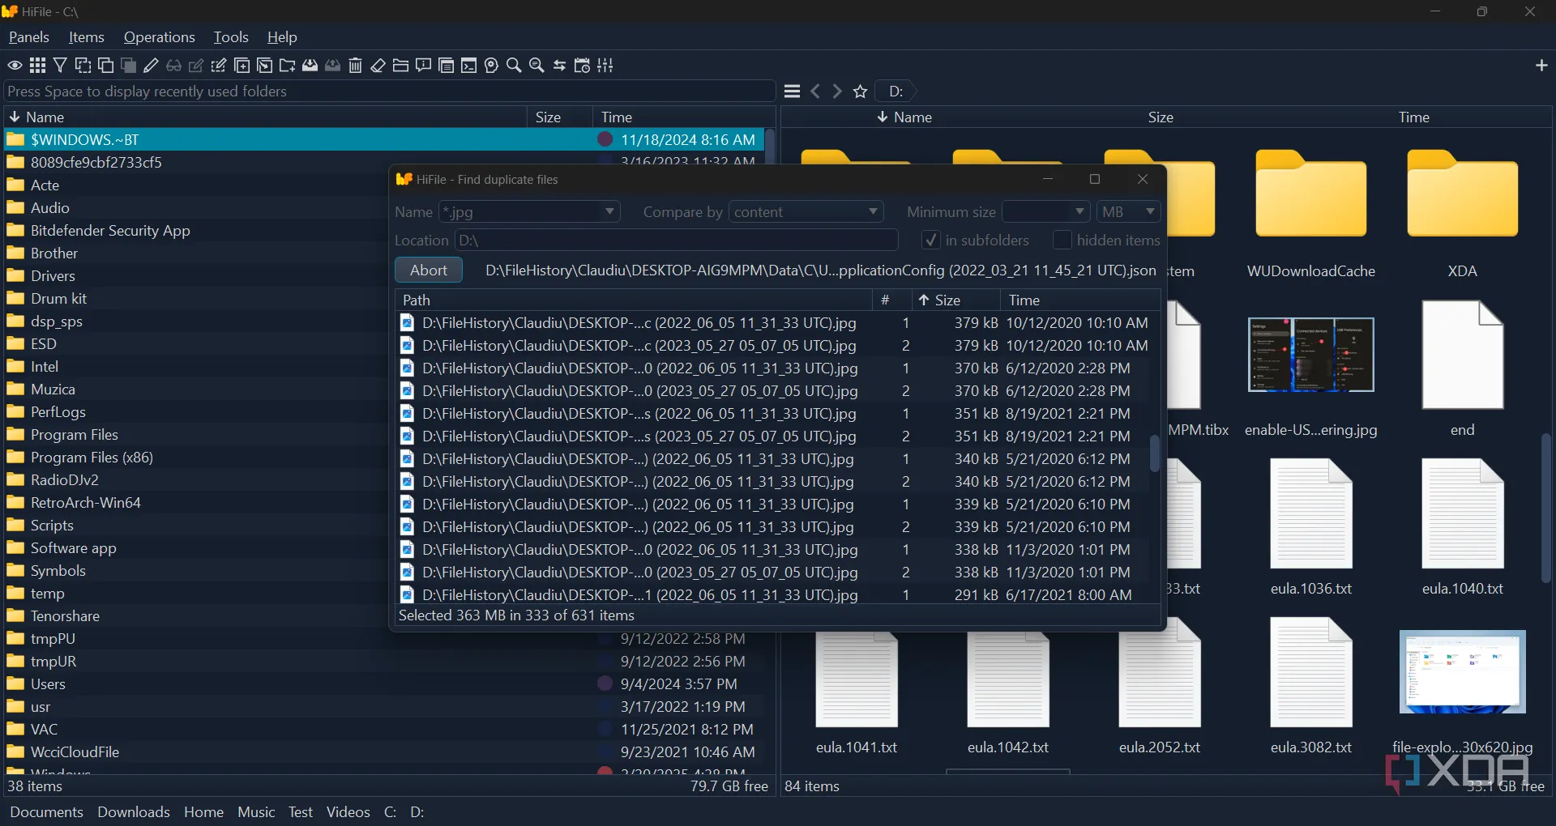Open the Operations menu

pos(160,37)
